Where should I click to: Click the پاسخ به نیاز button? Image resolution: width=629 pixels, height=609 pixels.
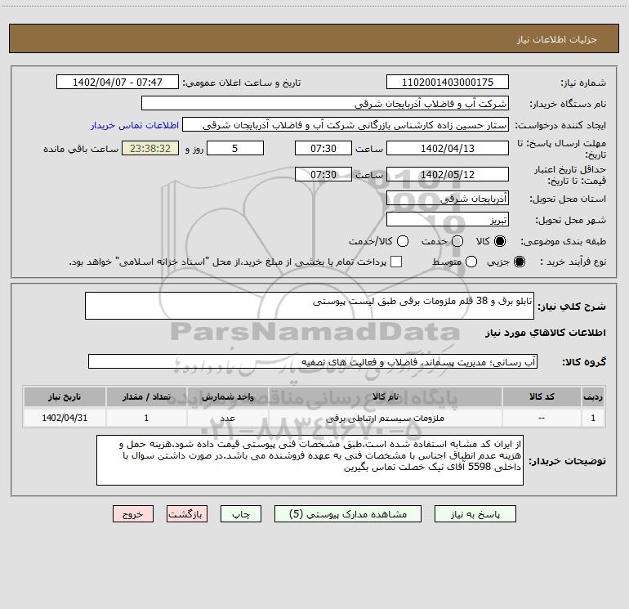(475, 514)
